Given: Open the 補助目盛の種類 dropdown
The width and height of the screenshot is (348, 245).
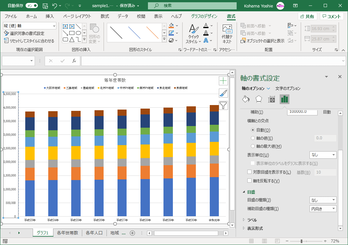Looking at the screenshot, I should click(x=323, y=209).
